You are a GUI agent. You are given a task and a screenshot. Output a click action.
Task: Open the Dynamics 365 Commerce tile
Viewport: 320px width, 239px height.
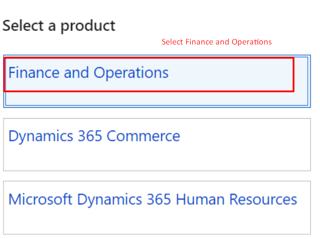[157, 144]
